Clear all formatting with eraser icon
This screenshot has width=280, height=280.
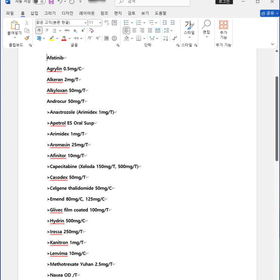click(91, 31)
